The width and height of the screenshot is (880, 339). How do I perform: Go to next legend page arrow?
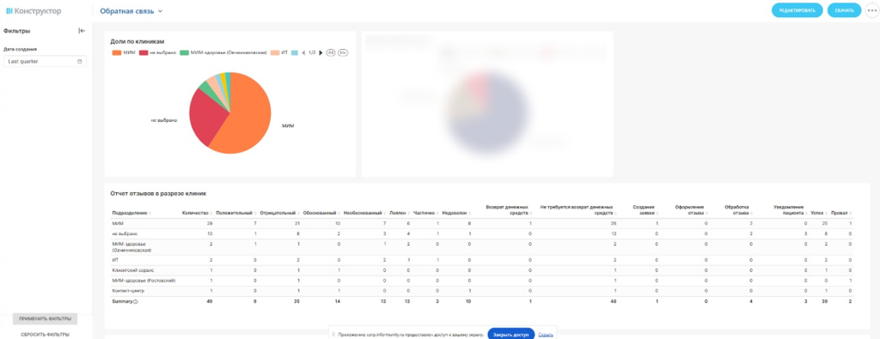321,52
